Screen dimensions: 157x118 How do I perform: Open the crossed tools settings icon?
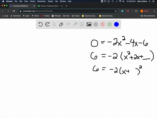click(68, 24)
